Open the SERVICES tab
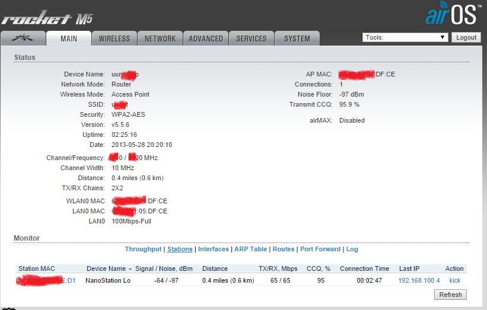The image size is (487, 310). click(252, 39)
